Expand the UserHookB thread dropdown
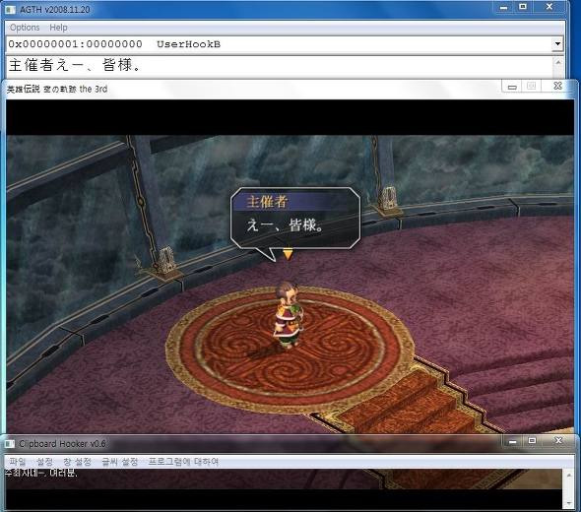Screen dimensions: 581x512 [x=557, y=44]
